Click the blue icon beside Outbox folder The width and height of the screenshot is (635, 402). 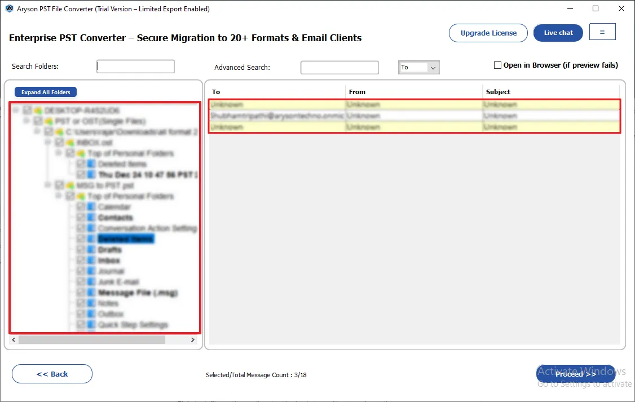91,314
